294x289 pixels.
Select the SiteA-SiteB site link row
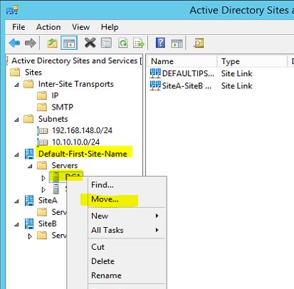coord(201,85)
